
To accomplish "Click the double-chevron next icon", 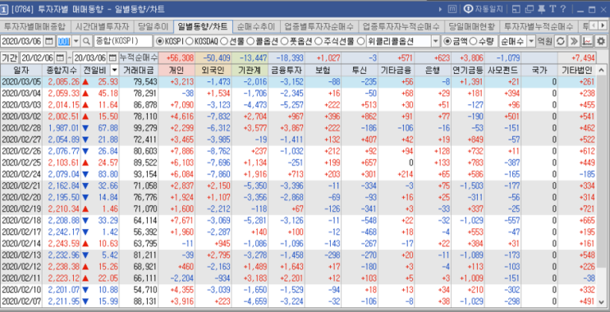I will coord(573,41).
